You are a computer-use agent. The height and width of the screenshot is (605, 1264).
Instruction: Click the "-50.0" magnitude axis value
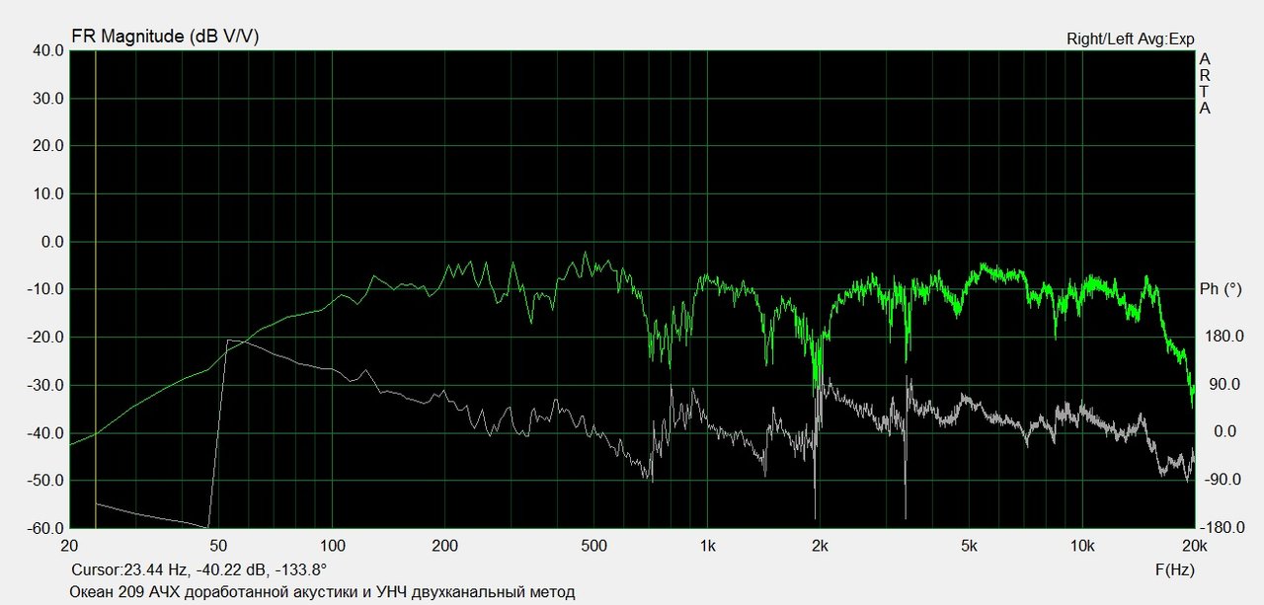pyautogui.click(x=44, y=481)
